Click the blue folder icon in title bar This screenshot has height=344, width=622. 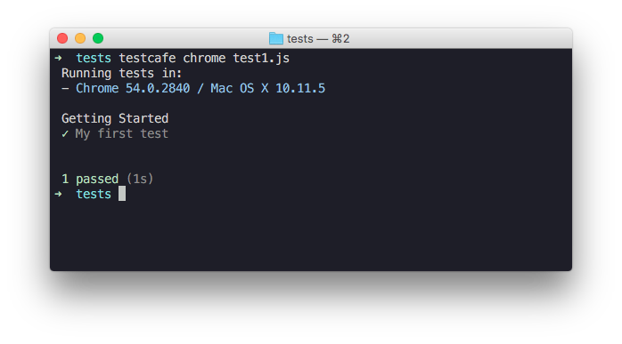[276, 38]
